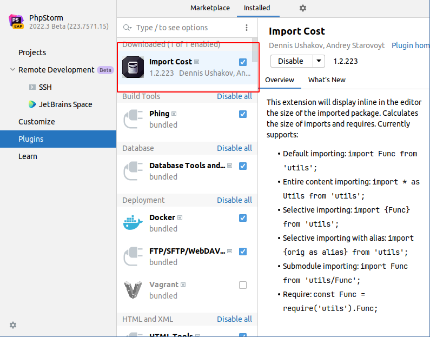Image resolution: width=430 pixels, height=337 pixels.
Task: Select Plugins in the sidebar
Action: (58, 139)
